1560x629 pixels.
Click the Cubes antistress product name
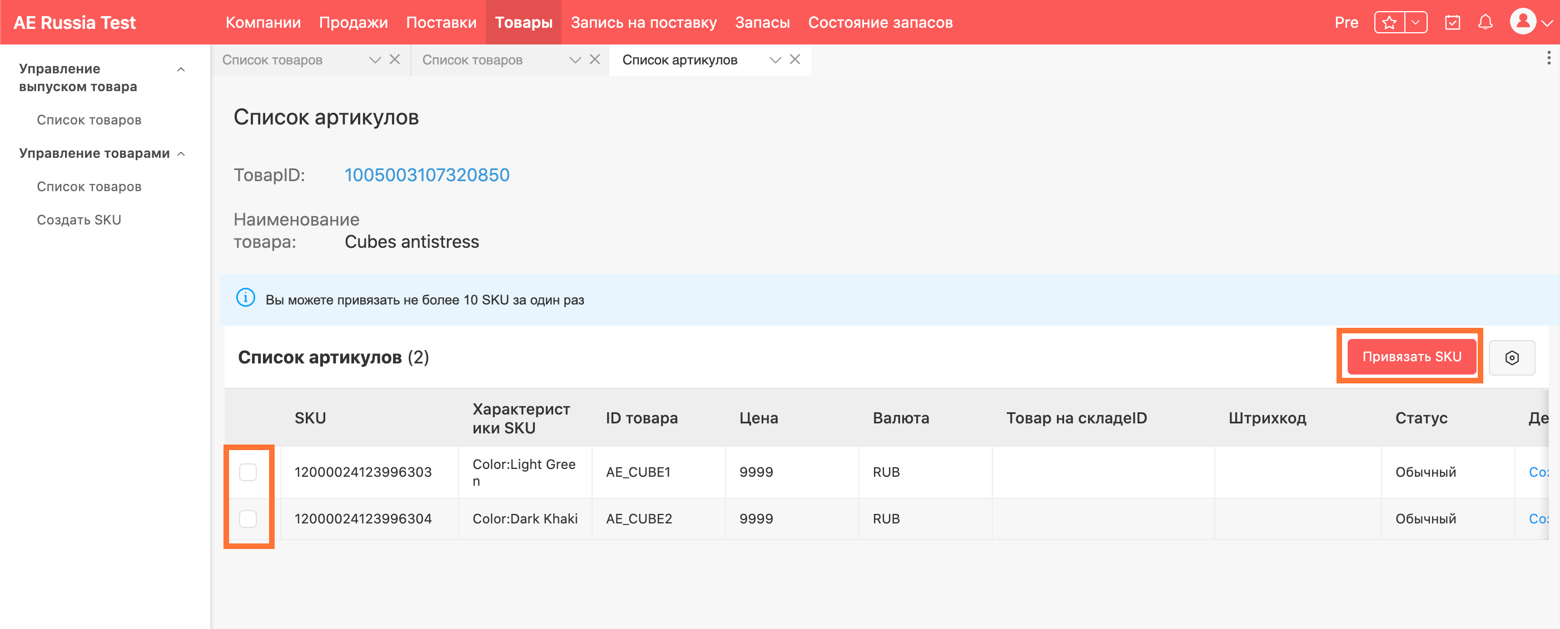[412, 242]
